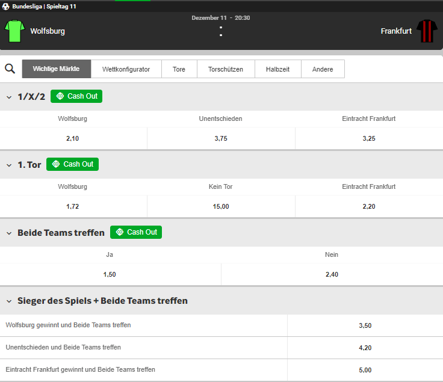Pick Wolfsburg first goal odds 1,72
443x382 pixels.
(x=73, y=206)
